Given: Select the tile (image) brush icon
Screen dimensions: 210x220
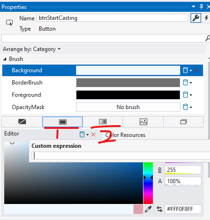Looking at the screenshot, I should point(143,122).
